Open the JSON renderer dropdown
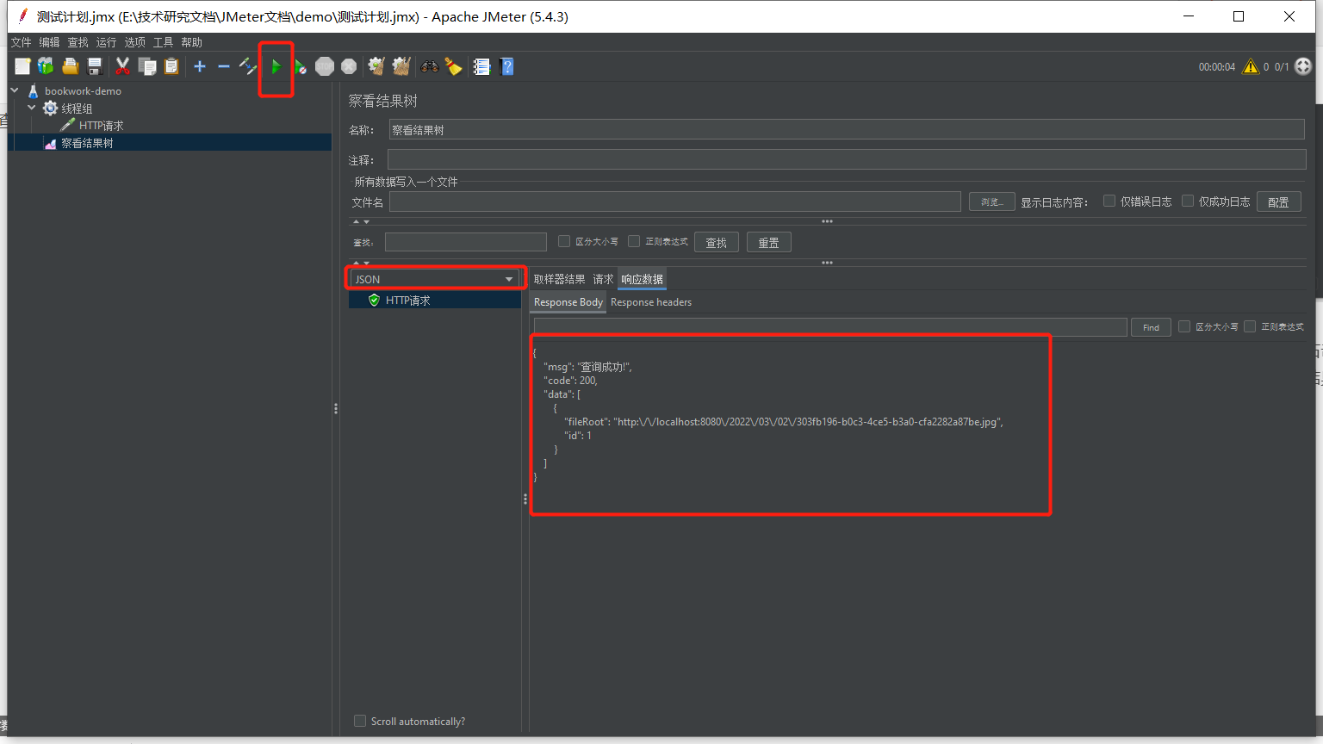The width and height of the screenshot is (1323, 744). tap(435, 279)
